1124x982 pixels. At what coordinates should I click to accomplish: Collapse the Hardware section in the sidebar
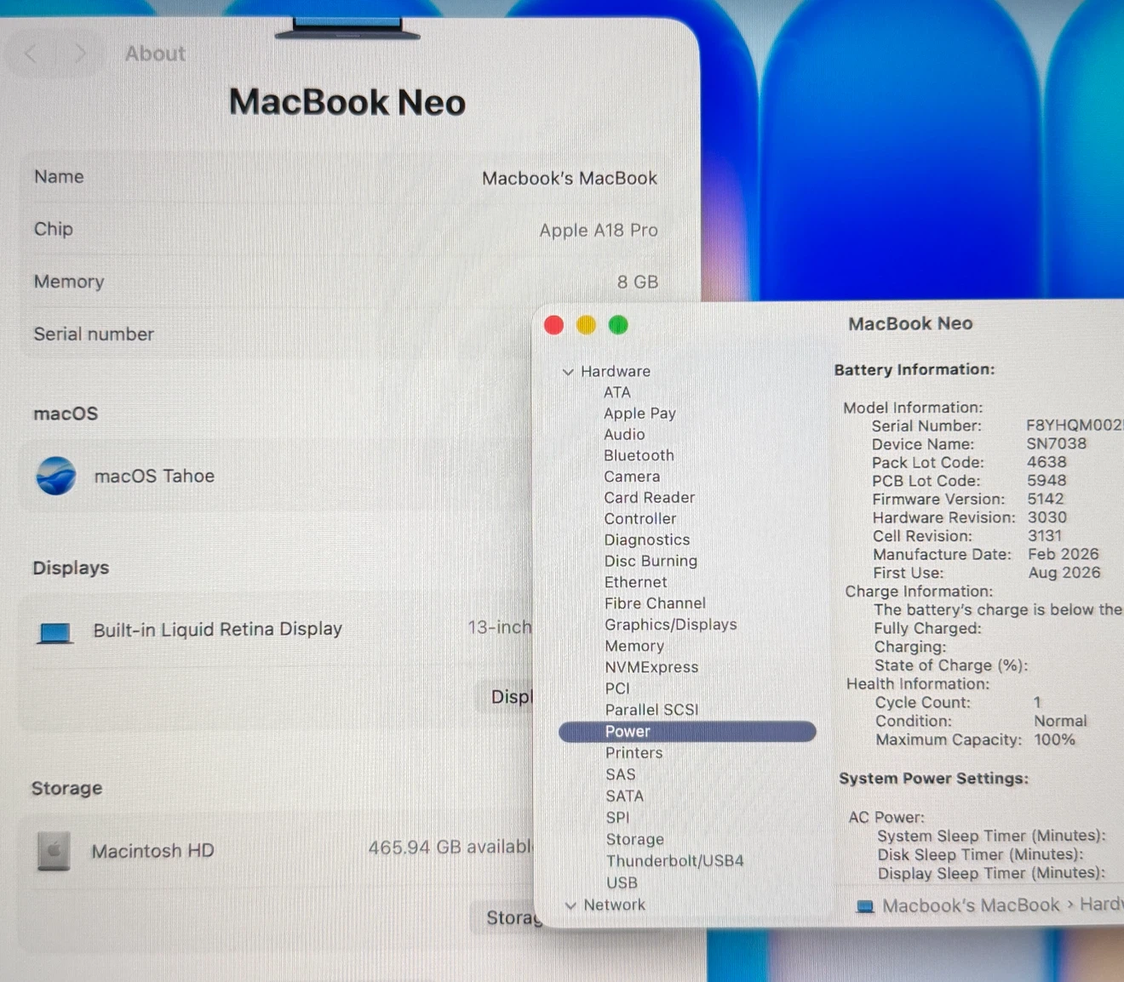click(568, 372)
